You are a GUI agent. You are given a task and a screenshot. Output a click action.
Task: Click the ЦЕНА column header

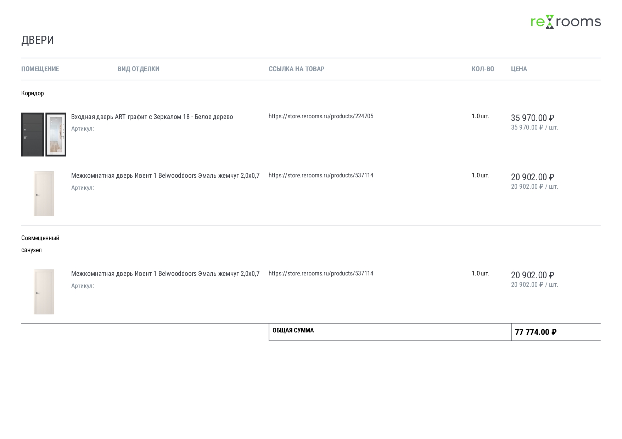[519, 69]
